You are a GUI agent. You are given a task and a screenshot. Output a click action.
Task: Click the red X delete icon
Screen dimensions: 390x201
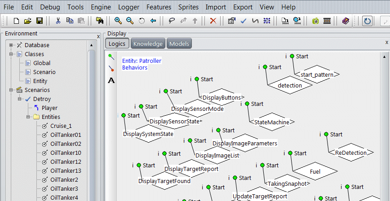[x=213, y=21]
